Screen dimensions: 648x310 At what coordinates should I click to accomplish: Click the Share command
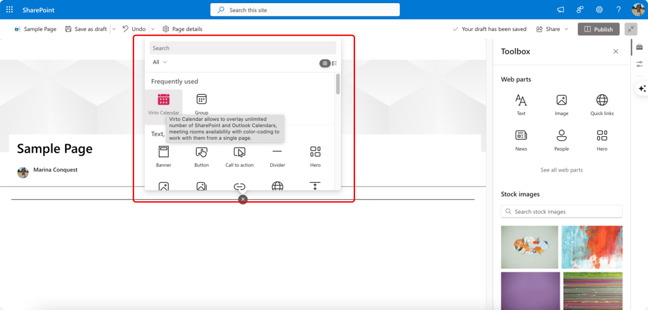(x=549, y=29)
